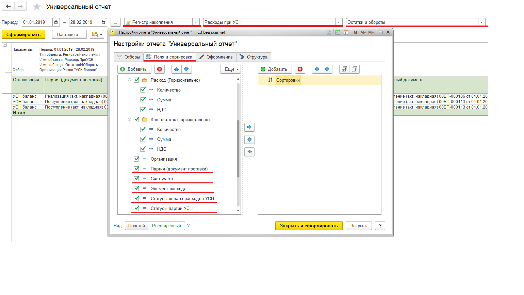Disable Статусы партий УСН checkbox
Image resolution: width=524 pixels, height=295 pixels.
(x=136, y=208)
